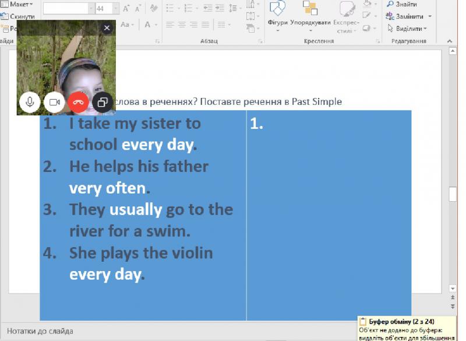Open the Креслення drawing dialog launcher

(x=377, y=41)
